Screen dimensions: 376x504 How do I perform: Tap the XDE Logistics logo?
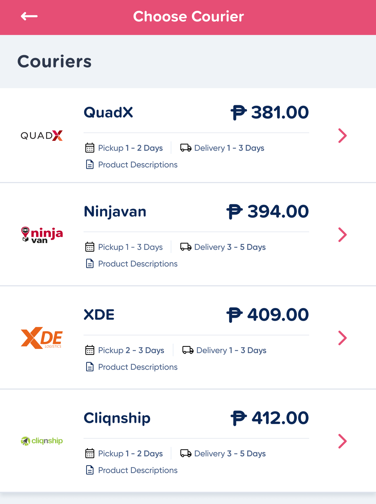pyautogui.click(x=42, y=338)
